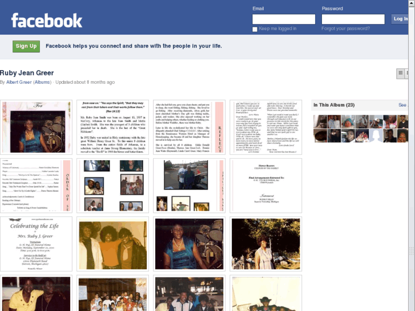This screenshot has height=311, width=415.
Task: Open Albert Greer profile link
Action: 19,82
